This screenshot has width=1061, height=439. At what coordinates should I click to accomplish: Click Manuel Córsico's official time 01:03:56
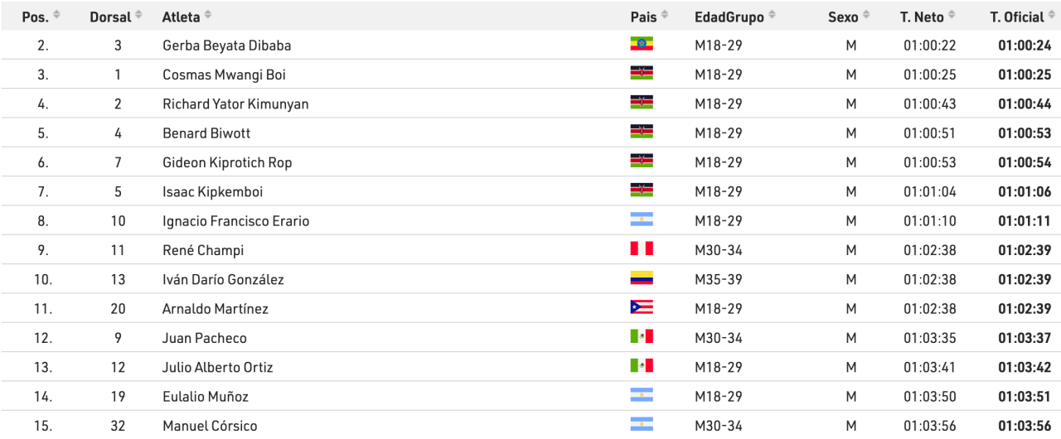click(1025, 426)
